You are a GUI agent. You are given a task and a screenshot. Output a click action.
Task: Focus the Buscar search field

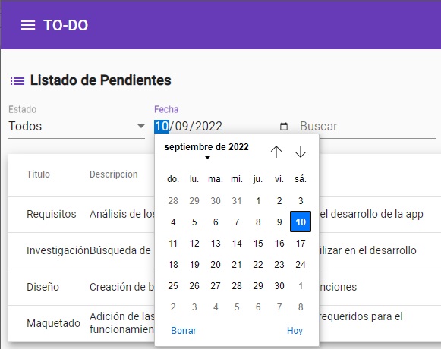(367, 126)
